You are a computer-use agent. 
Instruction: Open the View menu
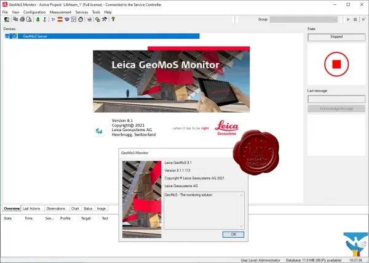[x=15, y=12]
